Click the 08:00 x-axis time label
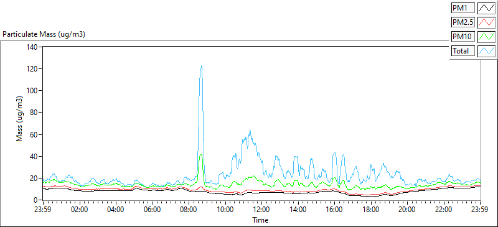This screenshot has width=498, height=227. coord(189,210)
